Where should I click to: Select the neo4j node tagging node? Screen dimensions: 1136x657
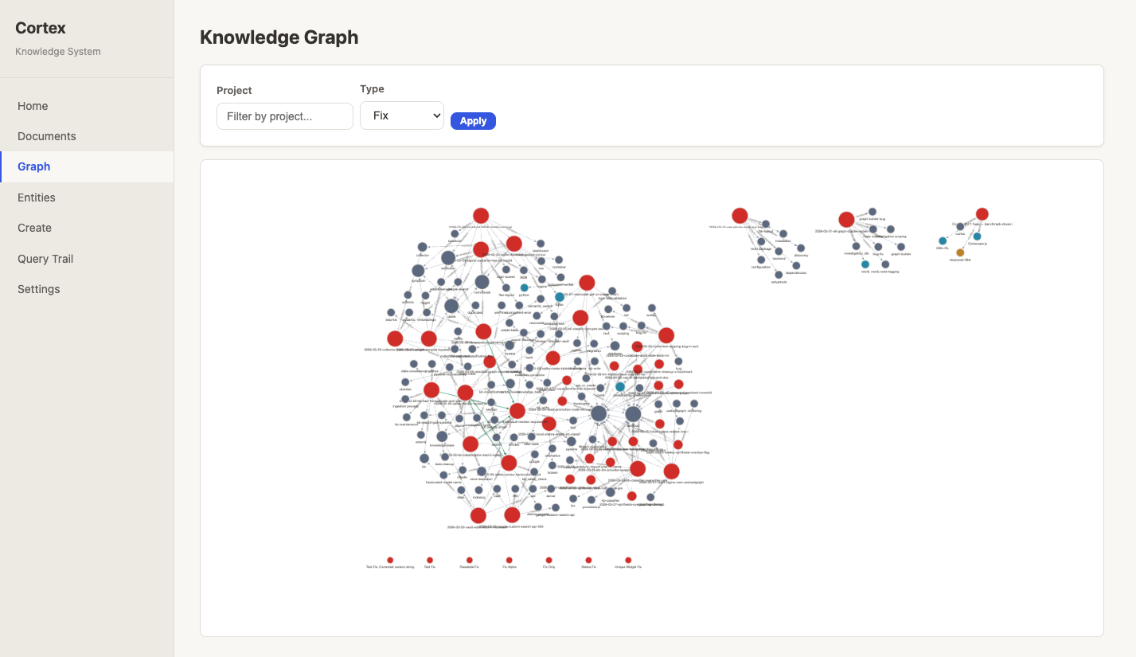click(x=884, y=264)
